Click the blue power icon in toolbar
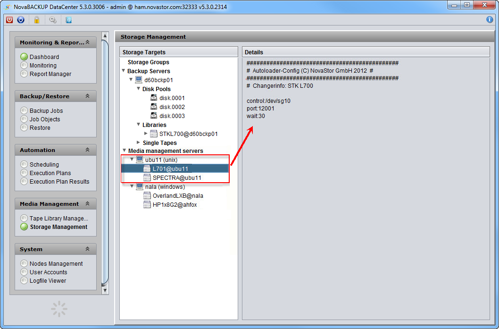Image resolution: width=499 pixels, height=329 pixels. pos(21,20)
